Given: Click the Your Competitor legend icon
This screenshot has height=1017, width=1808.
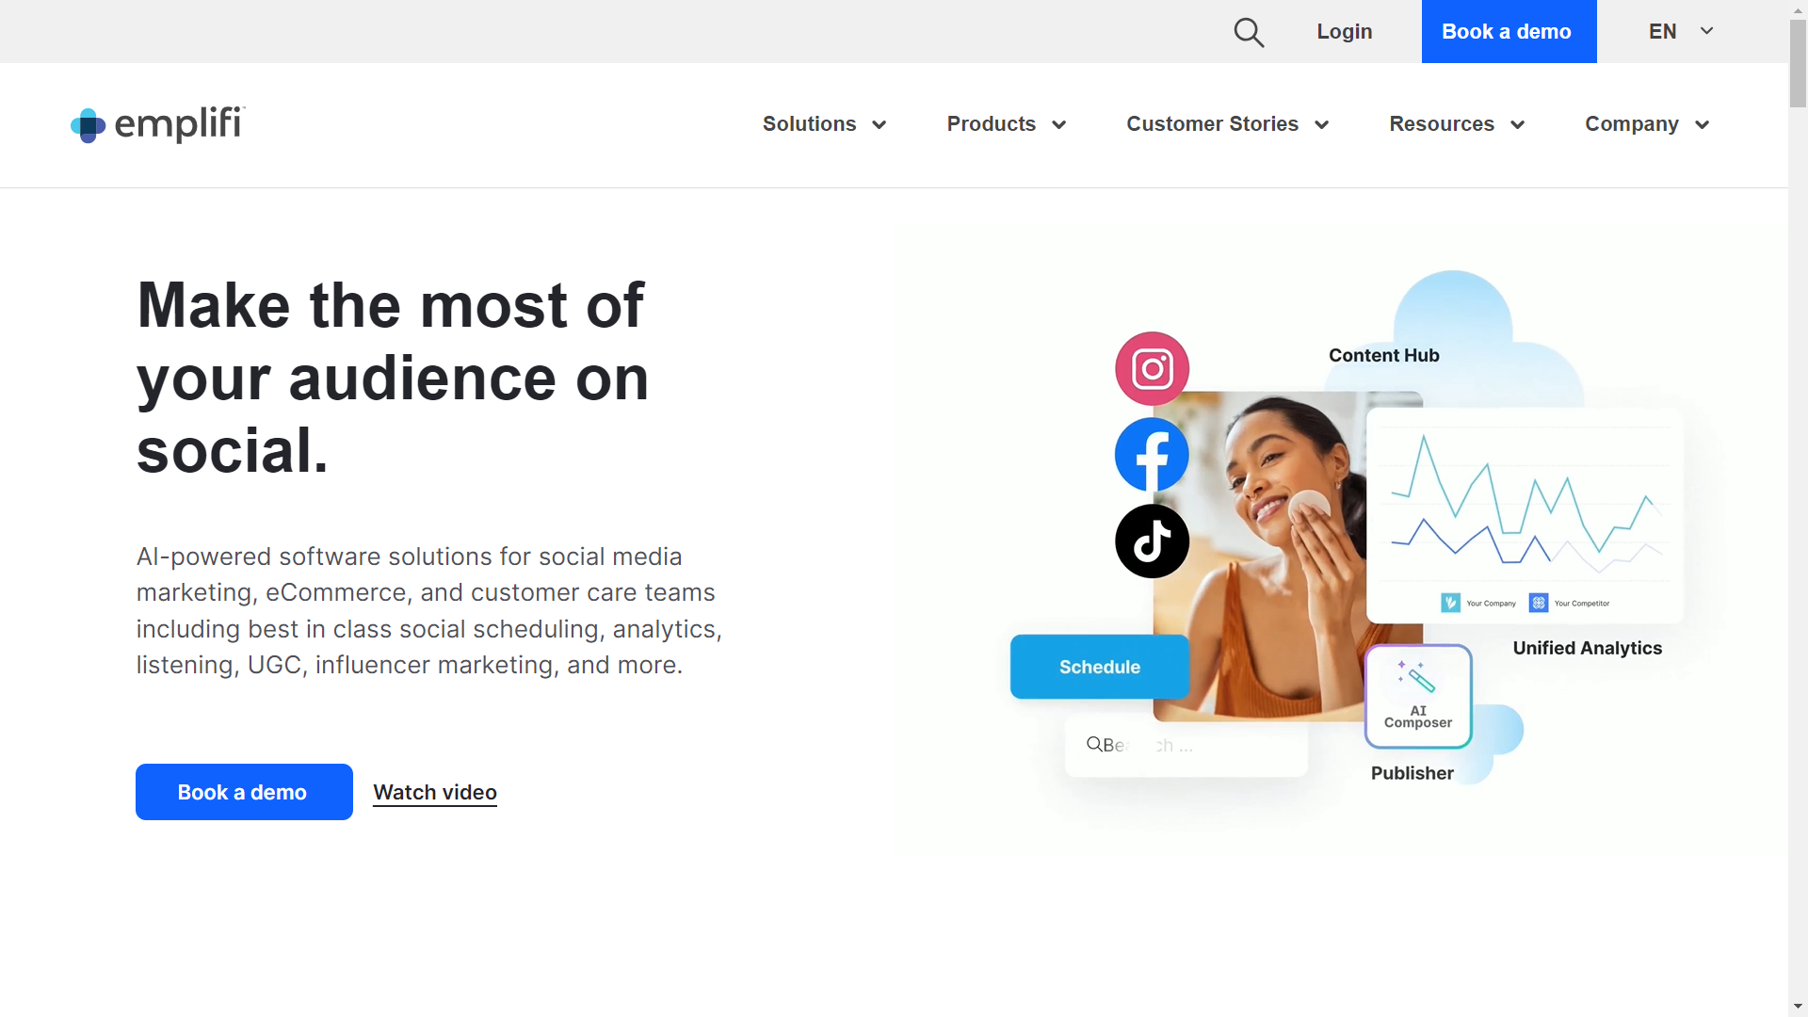Looking at the screenshot, I should pyautogui.click(x=1539, y=603).
